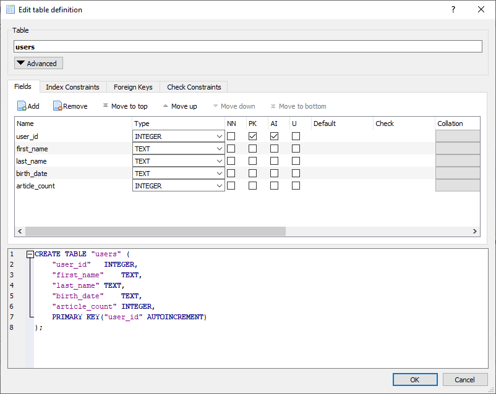Open the Check Constraints tab
This screenshot has height=394, width=496.
click(x=194, y=87)
